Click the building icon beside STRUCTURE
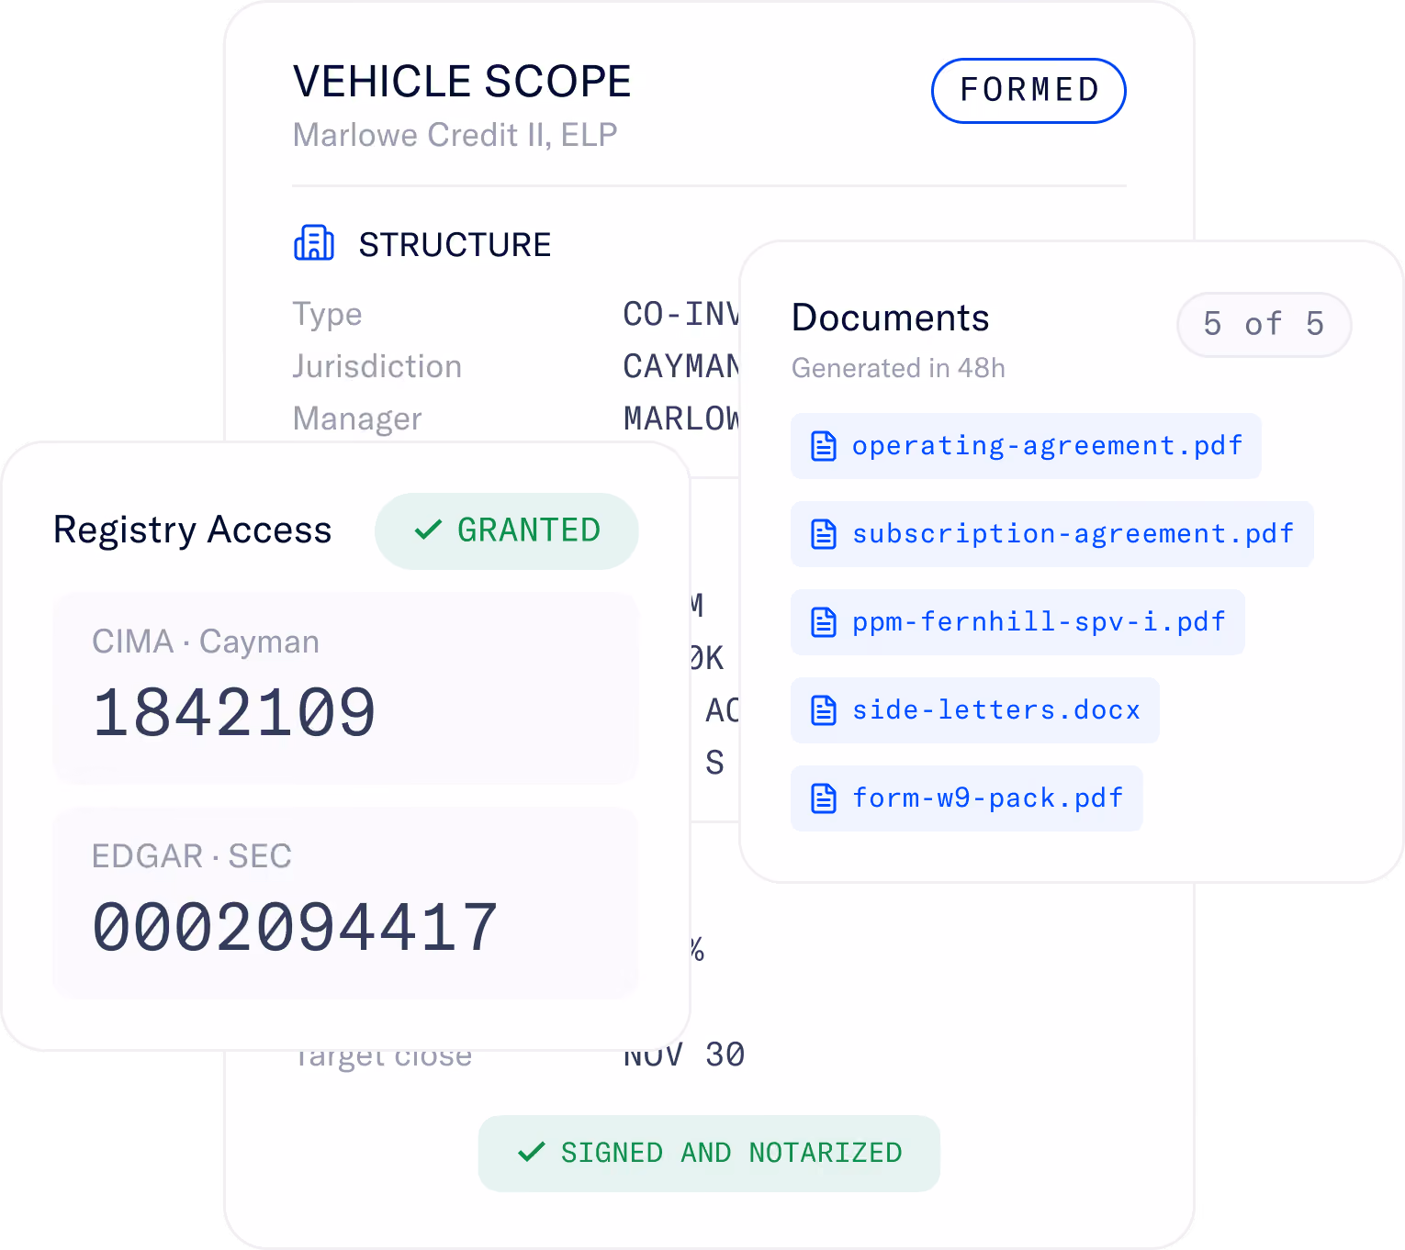1405x1250 pixels. [x=314, y=243]
